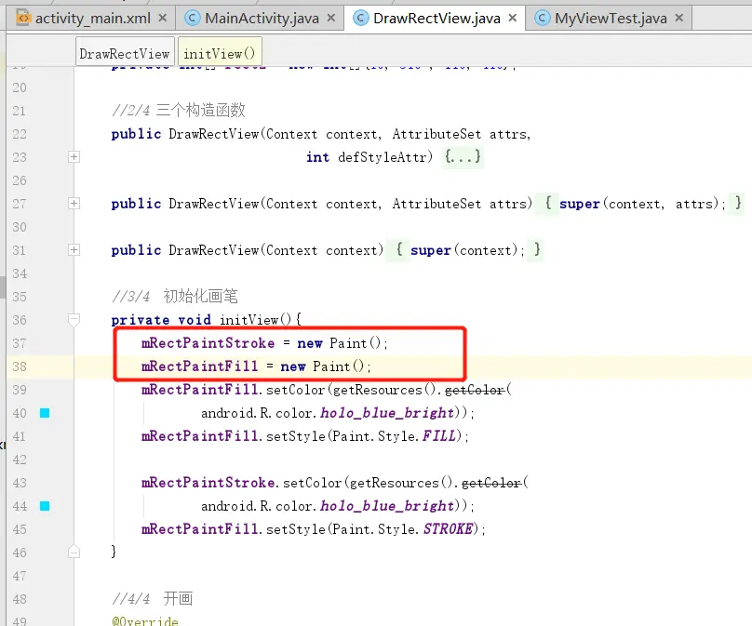Viewport: 752px width, 626px height.
Task: Click the cyan color swatch at line 44
Action: (x=45, y=506)
